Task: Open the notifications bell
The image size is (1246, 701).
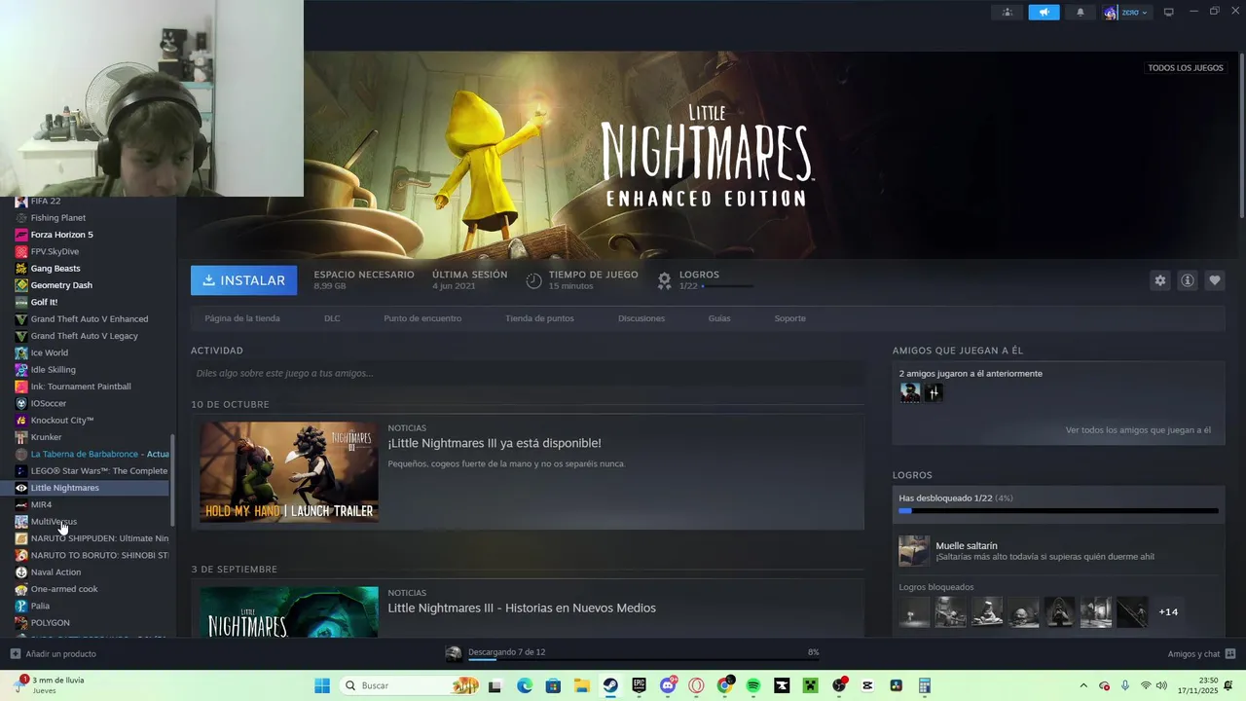Action: pos(1080,13)
